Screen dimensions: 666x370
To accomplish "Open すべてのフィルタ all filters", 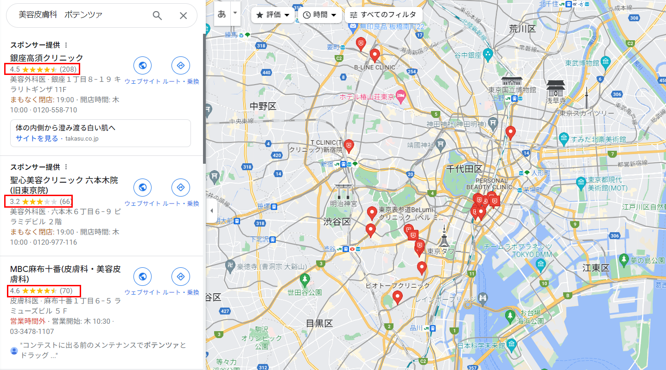I will (383, 15).
